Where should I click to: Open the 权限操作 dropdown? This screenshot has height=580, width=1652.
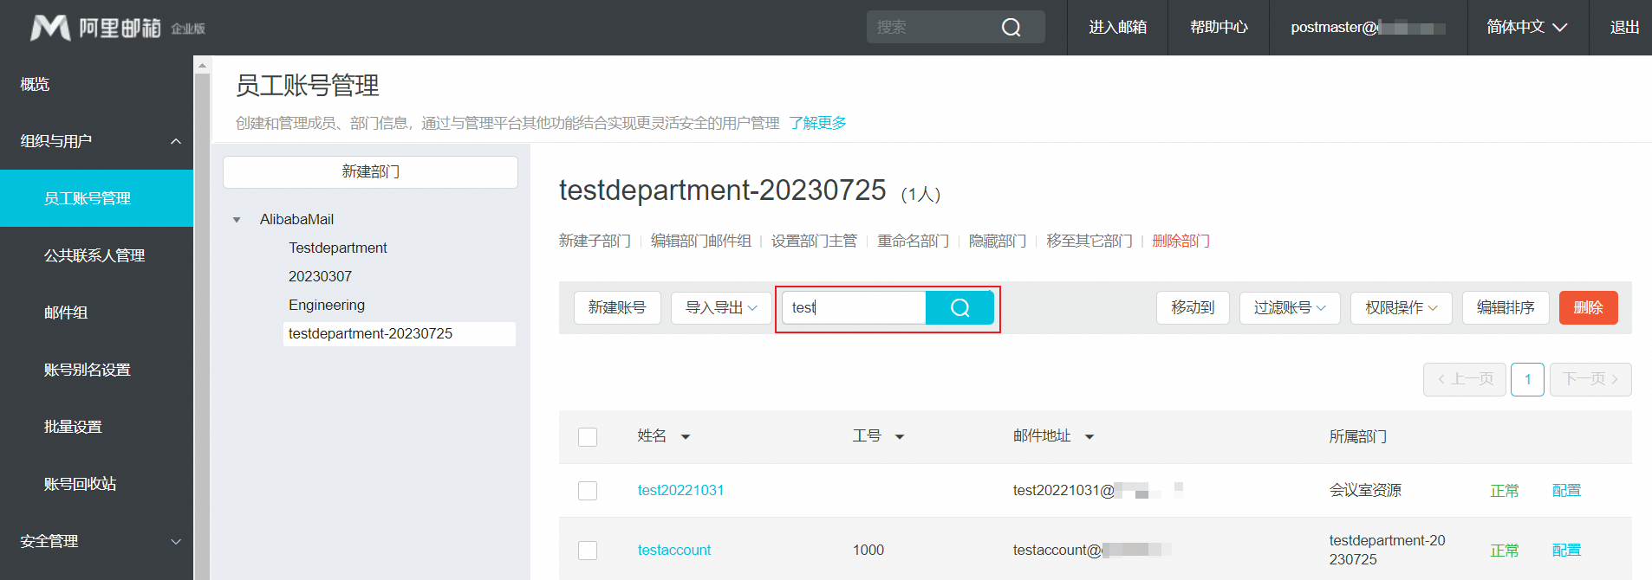pyautogui.click(x=1402, y=308)
